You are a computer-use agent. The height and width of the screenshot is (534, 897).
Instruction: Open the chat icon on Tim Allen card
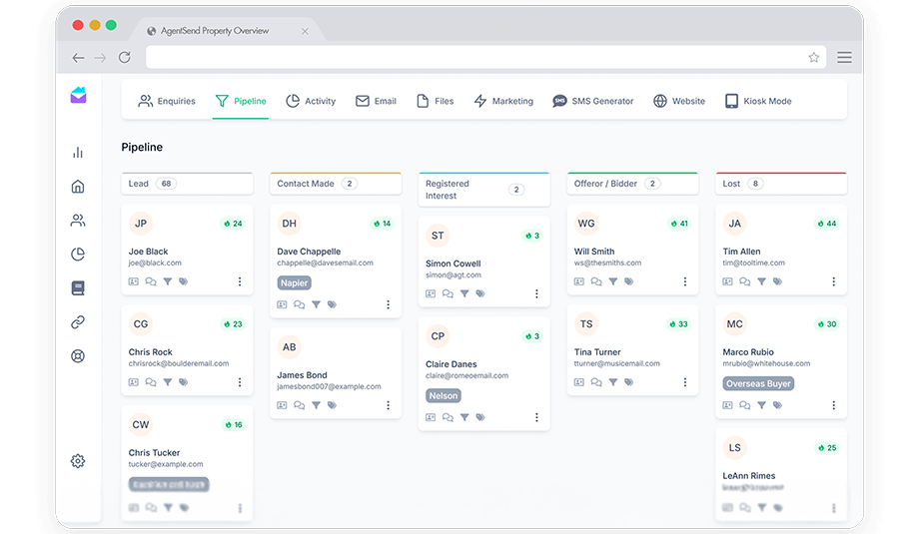745,281
